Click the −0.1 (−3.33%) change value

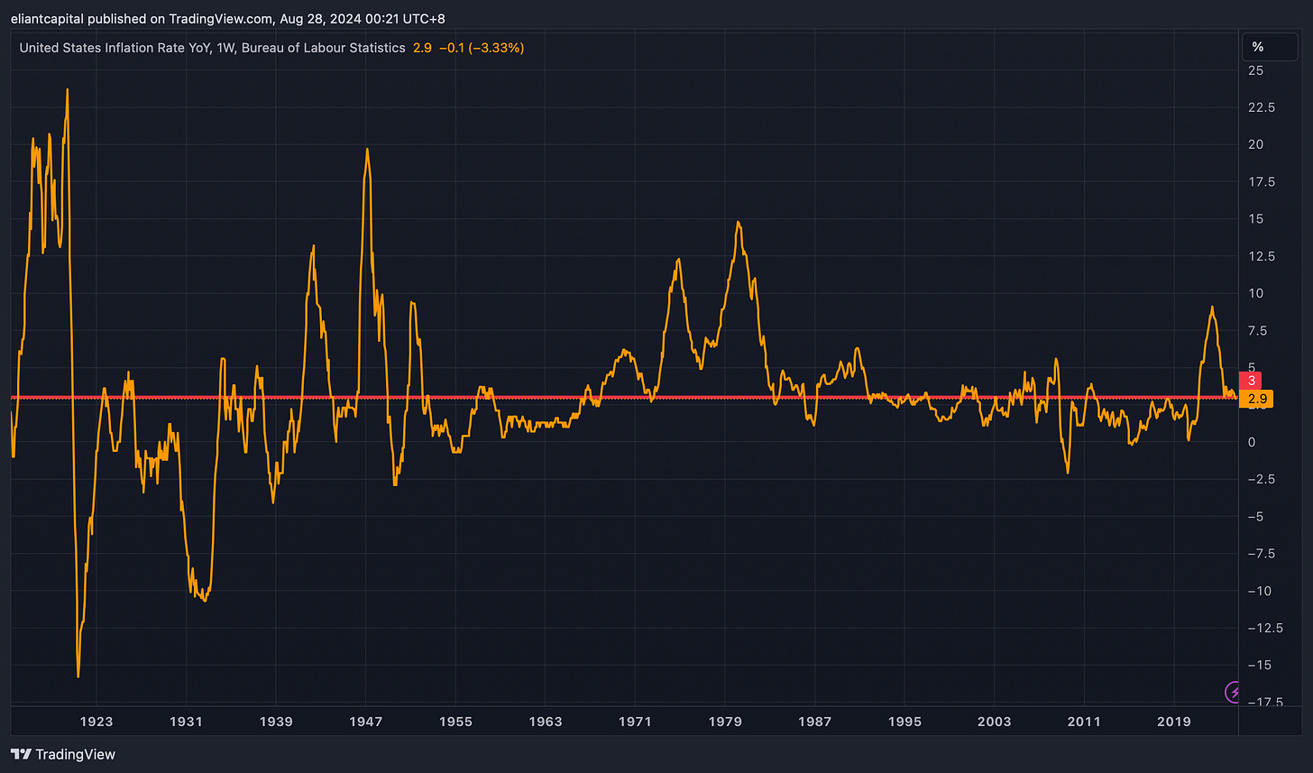pos(482,48)
